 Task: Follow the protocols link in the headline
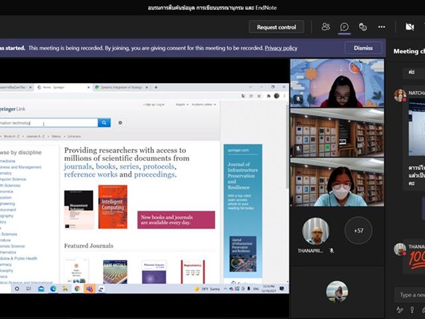click(159, 167)
